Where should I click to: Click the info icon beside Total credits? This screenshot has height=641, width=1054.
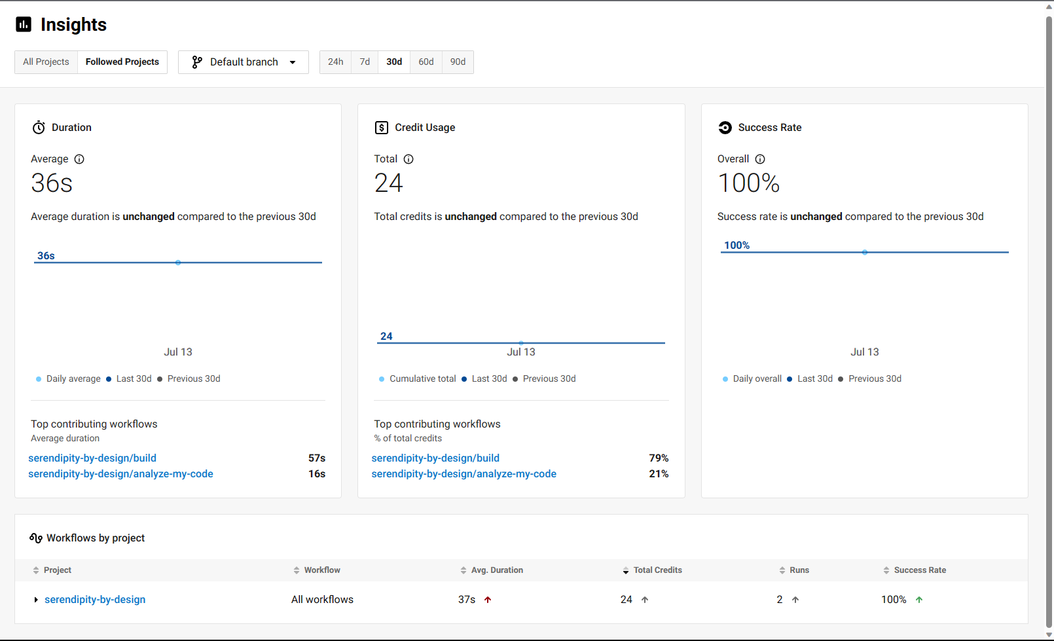tap(409, 159)
